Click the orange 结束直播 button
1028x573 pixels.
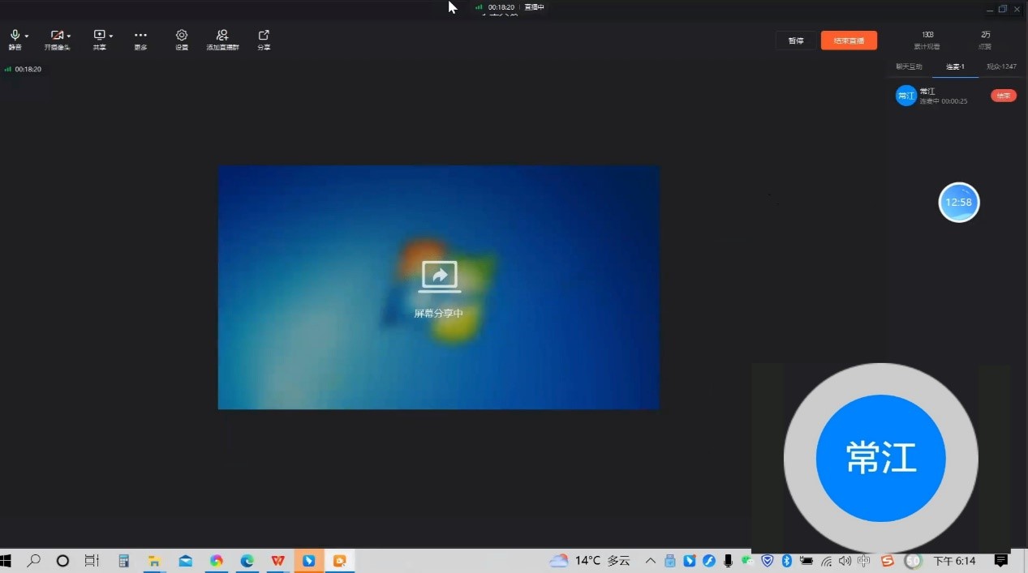coord(849,41)
